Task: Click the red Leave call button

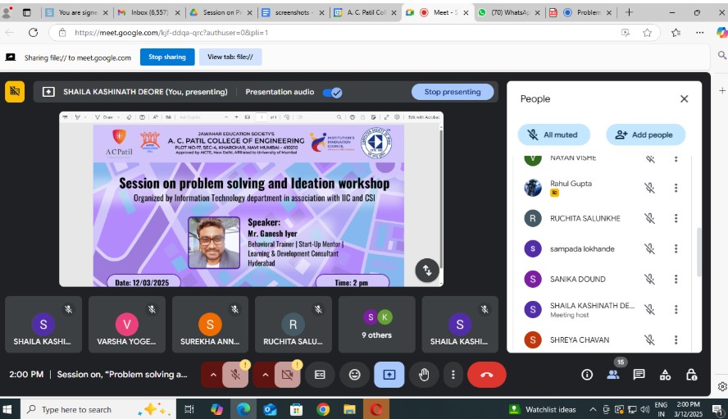Action: point(486,375)
